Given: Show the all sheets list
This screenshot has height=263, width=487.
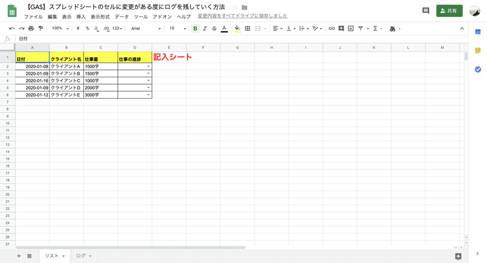Looking at the screenshot, I should [x=29, y=256].
